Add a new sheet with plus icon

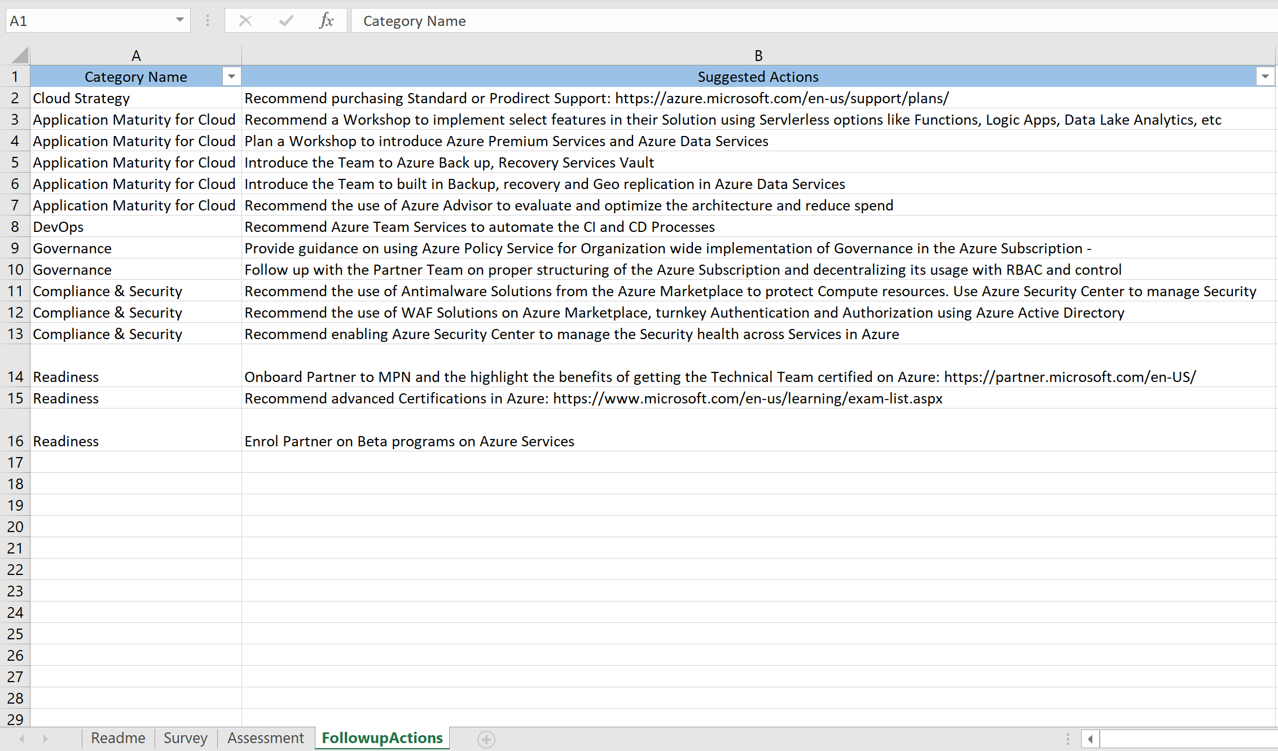pos(486,739)
